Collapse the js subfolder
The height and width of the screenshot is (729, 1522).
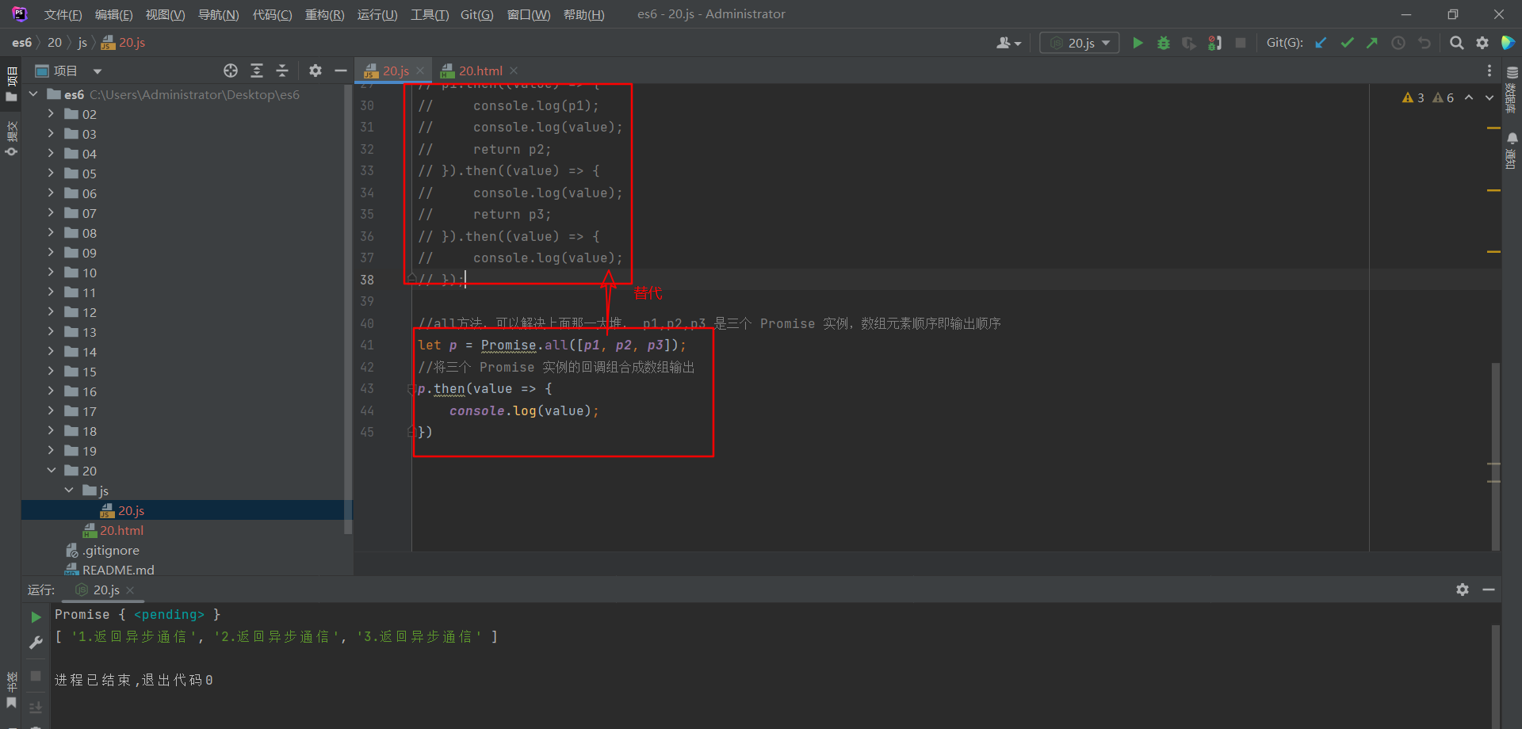[x=69, y=490]
